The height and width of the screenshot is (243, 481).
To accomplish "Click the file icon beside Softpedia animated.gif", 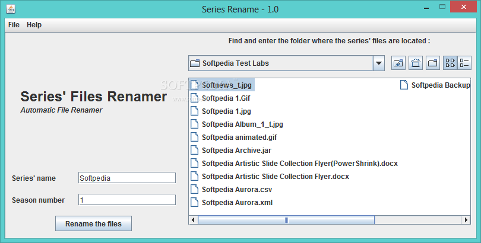I will pyautogui.click(x=195, y=137).
